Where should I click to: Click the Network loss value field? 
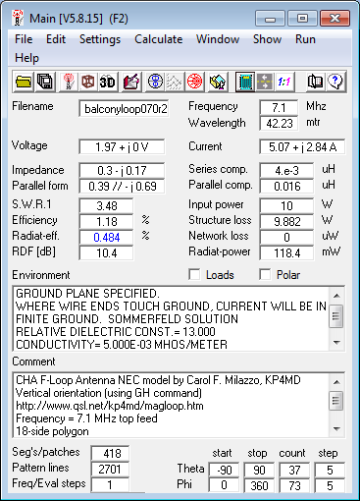(286, 237)
